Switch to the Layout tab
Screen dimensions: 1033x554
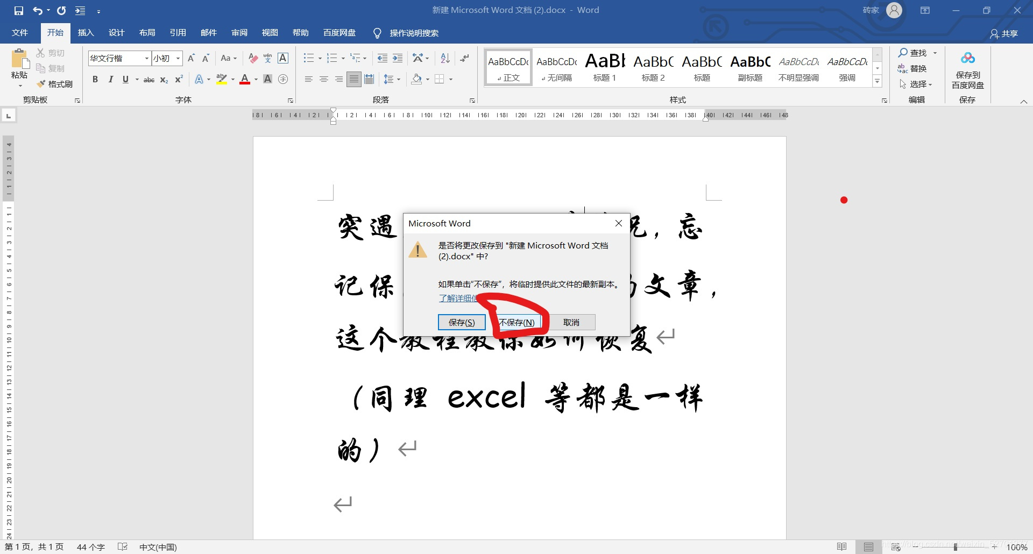tap(147, 33)
